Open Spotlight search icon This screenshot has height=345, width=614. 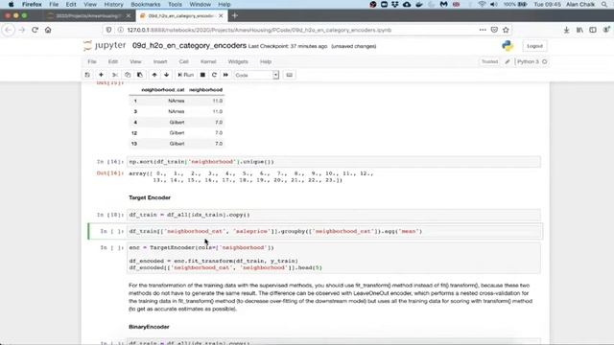click(x=604, y=4)
